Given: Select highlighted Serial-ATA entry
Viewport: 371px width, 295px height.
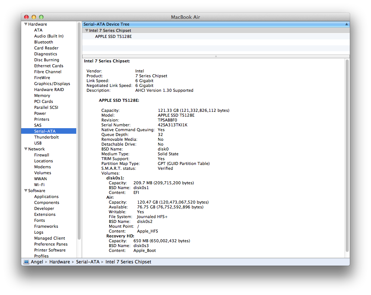Looking at the screenshot, I should click(49, 131).
